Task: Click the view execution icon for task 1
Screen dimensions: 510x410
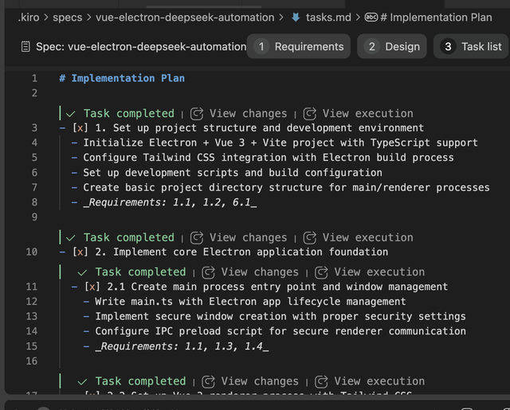Action: coord(310,114)
